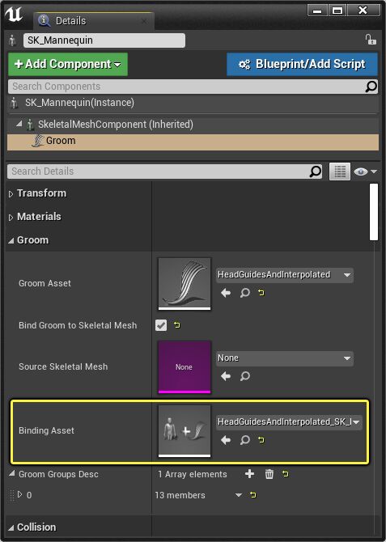
Task: Maximize the Details window
Action: point(337,11)
